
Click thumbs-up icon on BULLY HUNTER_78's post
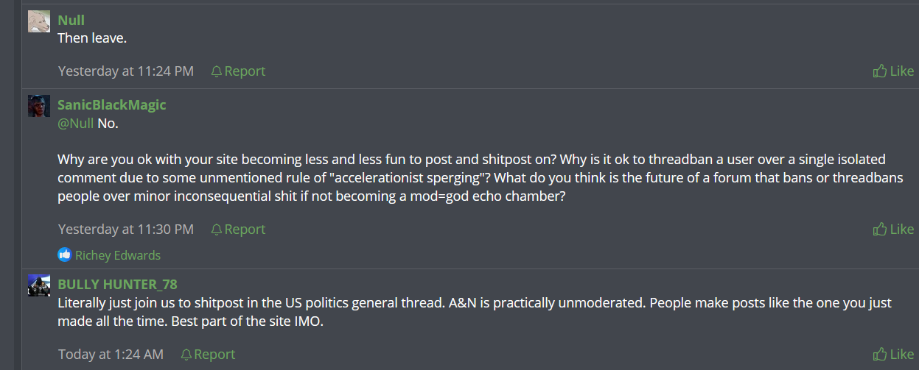tap(880, 355)
